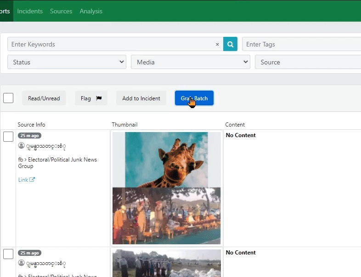The width and height of the screenshot is (361, 277).
Task: Switch to the Sources tab
Action: (61, 11)
